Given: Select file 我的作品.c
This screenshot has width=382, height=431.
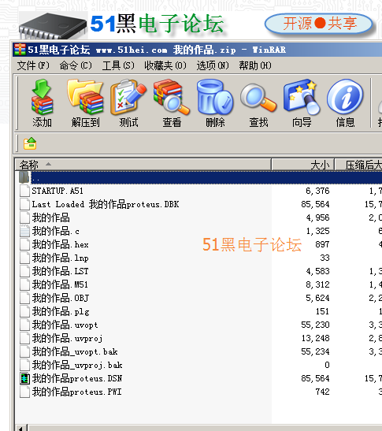Looking at the screenshot, I should click(x=55, y=231).
